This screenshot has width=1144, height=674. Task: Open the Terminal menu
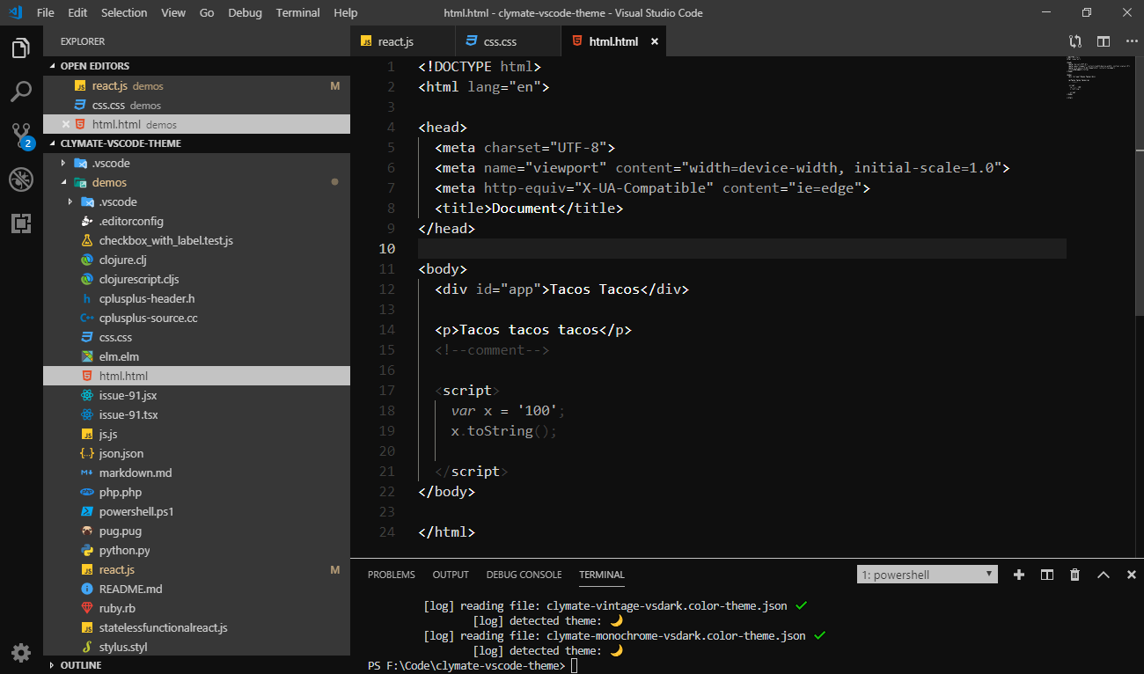tap(297, 12)
